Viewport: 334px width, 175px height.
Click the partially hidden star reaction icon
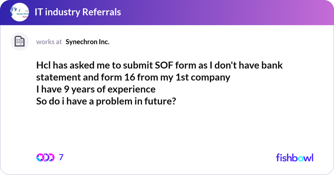[x=51, y=157]
